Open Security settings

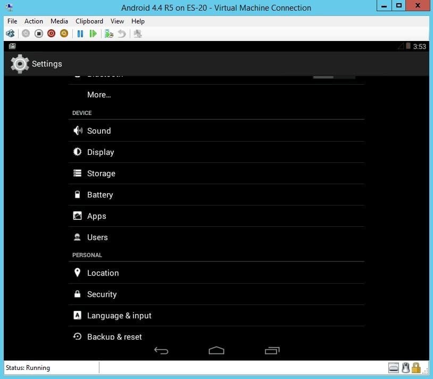point(216,294)
